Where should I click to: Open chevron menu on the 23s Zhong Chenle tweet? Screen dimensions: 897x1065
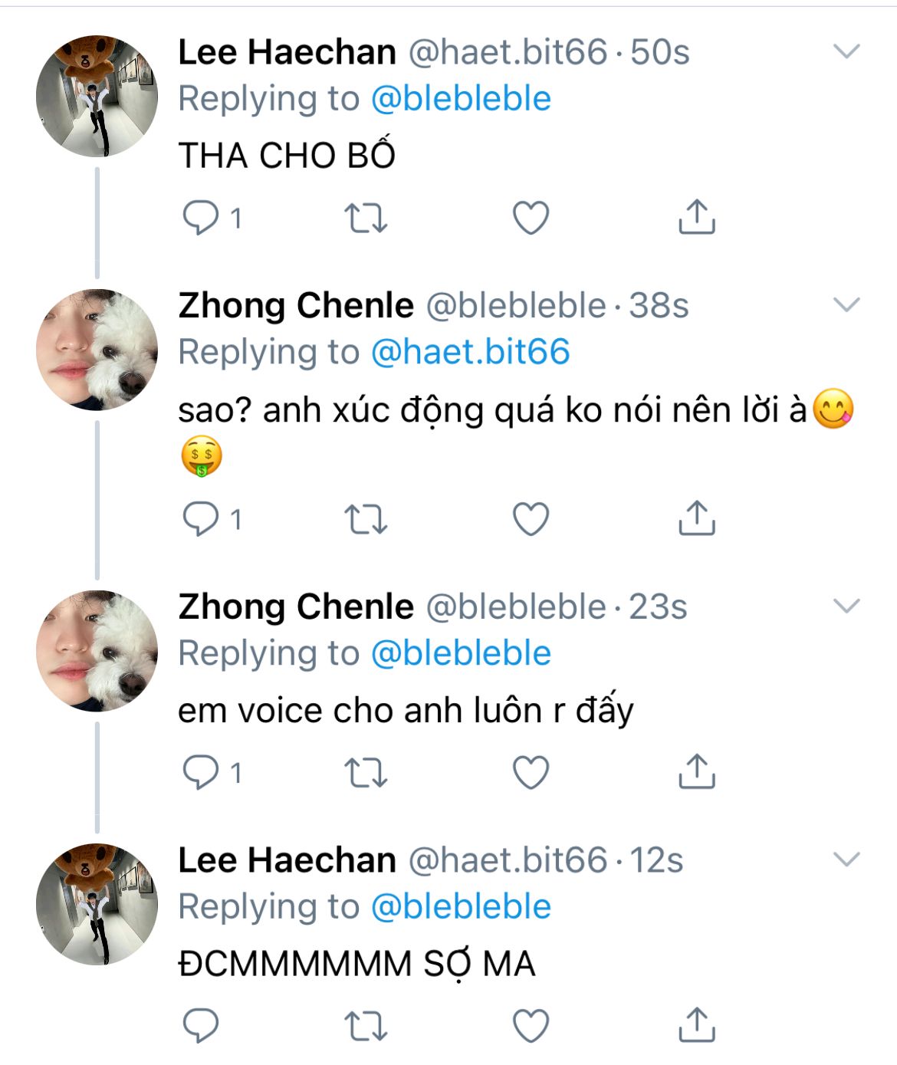[846, 606]
